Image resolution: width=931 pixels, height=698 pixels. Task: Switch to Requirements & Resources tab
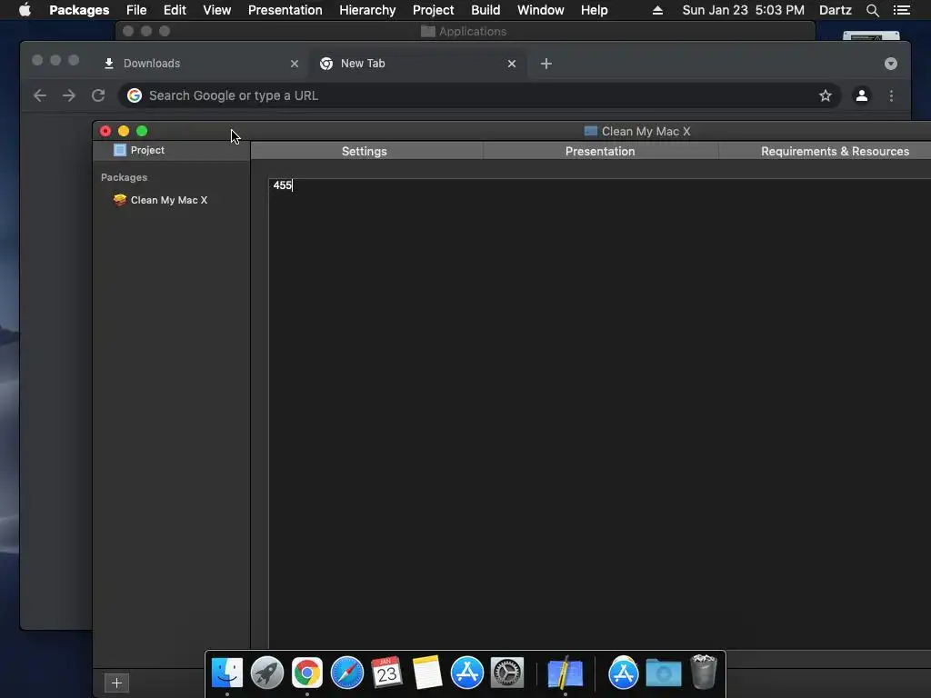pyautogui.click(x=835, y=152)
